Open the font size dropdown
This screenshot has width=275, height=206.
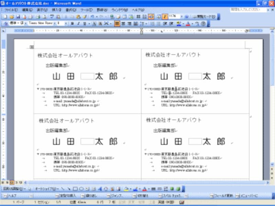tap(66, 23)
